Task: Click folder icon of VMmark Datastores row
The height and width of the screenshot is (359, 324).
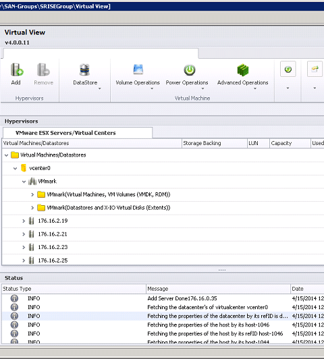Action: [x=41, y=208]
